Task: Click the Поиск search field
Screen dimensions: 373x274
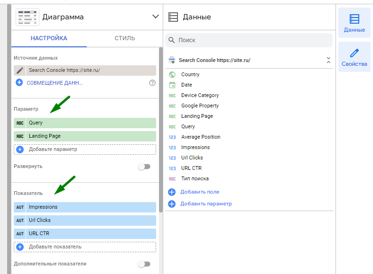Action: 249,40
